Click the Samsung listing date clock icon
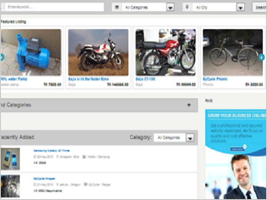This screenshot has width=267, height=200. [x=35, y=156]
